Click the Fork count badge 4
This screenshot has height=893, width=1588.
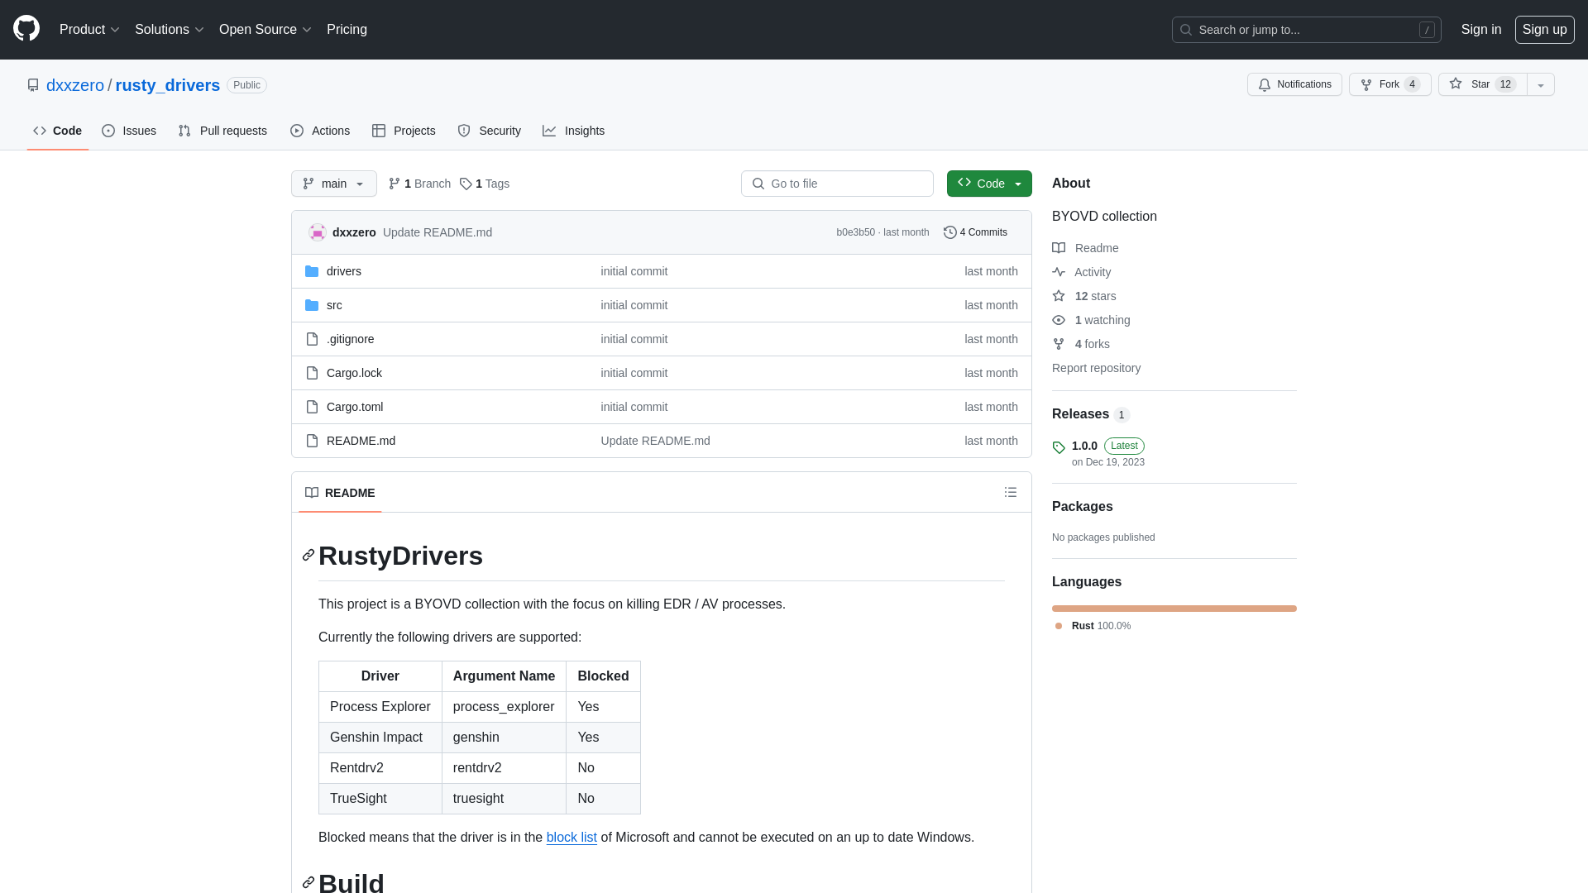click(x=1412, y=84)
